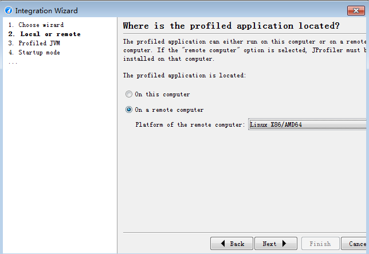Click the greyed-out Finish button
369x254 pixels.
[x=320, y=244]
